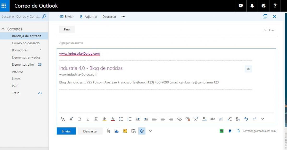Insert pictures inline icon
This screenshot has width=287, height=150.
[117, 131]
